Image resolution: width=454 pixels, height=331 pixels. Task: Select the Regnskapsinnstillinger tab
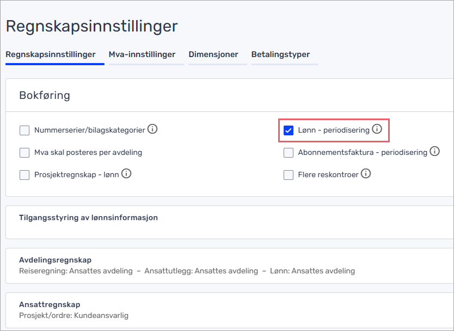point(51,54)
